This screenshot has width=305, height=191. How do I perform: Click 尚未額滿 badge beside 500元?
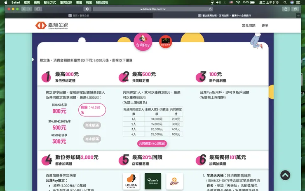coord(92,125)
